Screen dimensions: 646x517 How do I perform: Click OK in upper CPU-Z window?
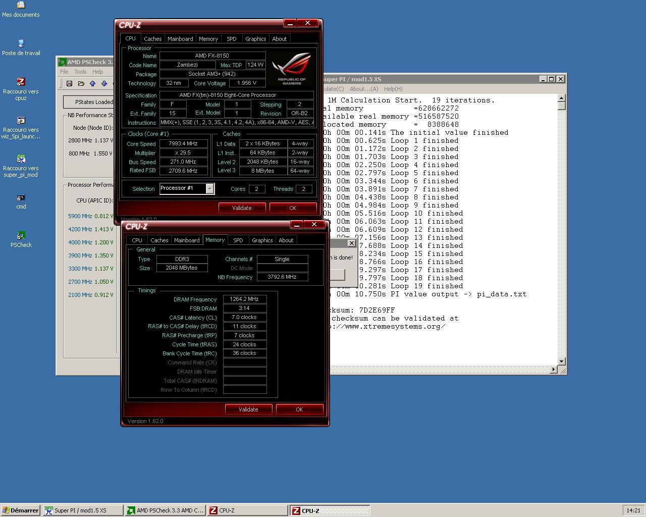click(293, 208)
